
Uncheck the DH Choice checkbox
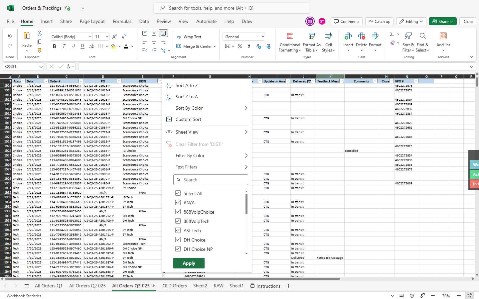coord(178,240)
